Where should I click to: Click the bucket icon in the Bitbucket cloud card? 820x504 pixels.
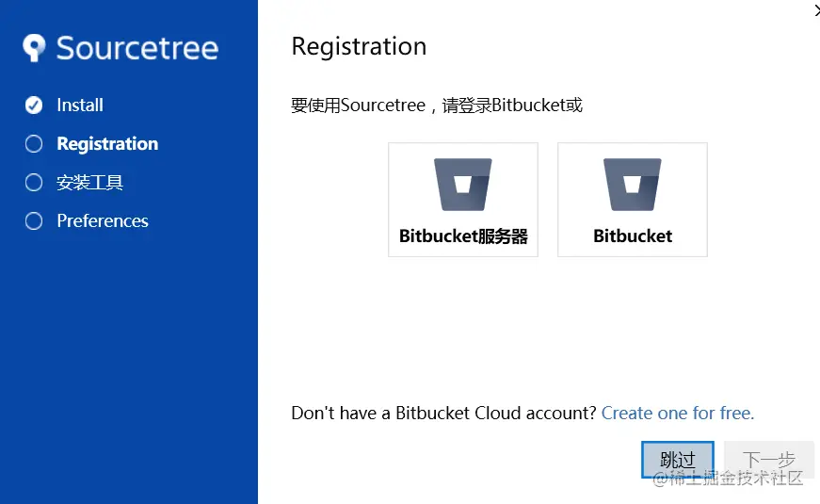633,185
